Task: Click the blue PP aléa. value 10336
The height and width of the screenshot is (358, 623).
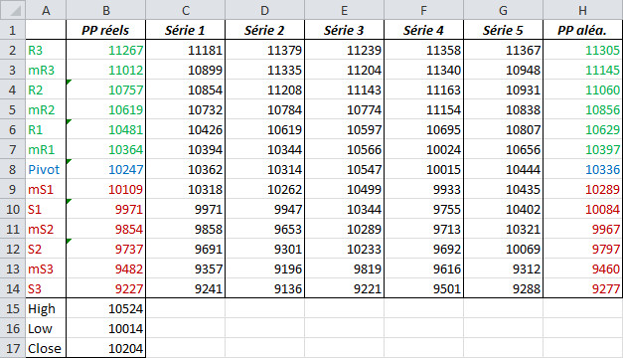Action: [583, 169]
